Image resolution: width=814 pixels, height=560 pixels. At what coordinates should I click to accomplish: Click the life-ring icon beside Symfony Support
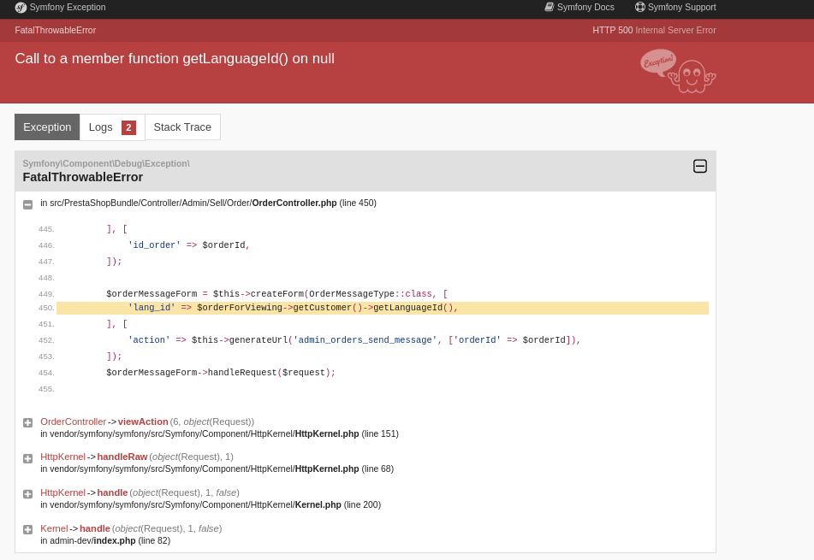click(x=639, y=7)
